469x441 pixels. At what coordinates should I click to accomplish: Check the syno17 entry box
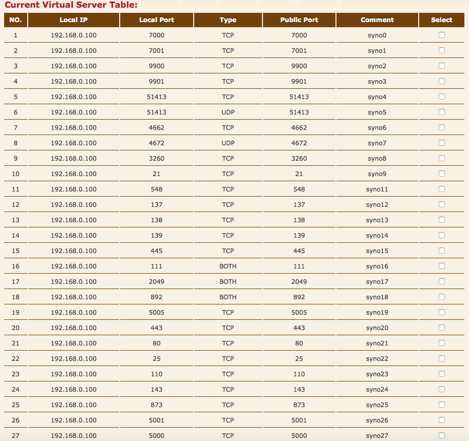point(441,281)
